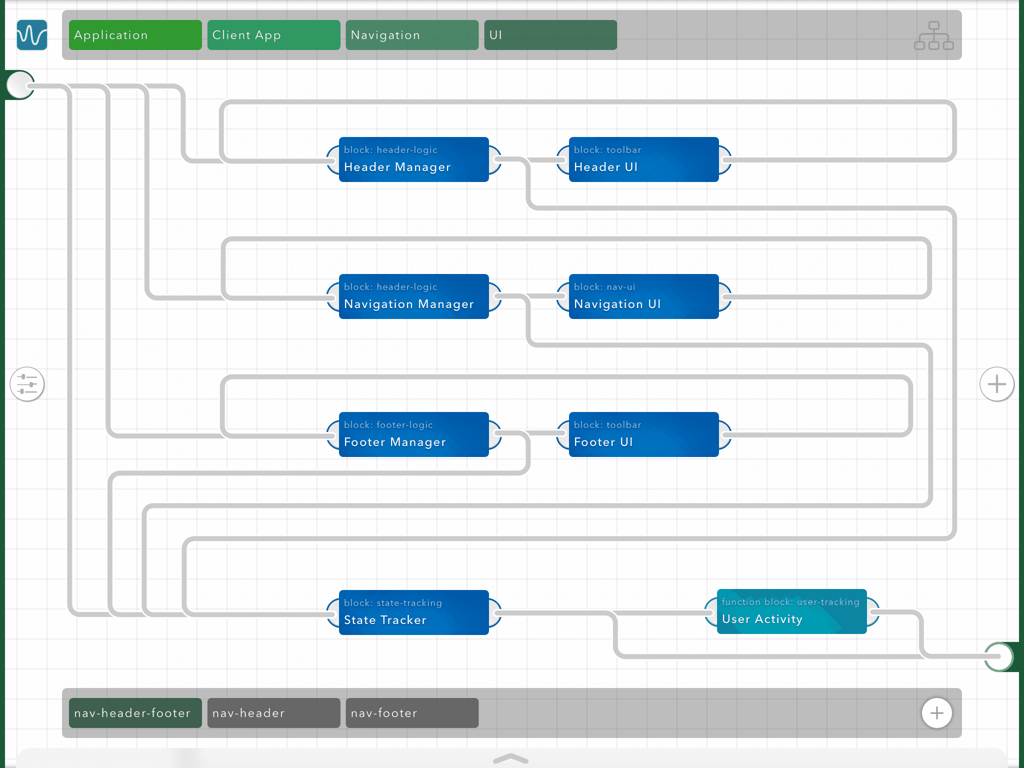Select the UI breadcrumb tab

click(x=550, y=35)
